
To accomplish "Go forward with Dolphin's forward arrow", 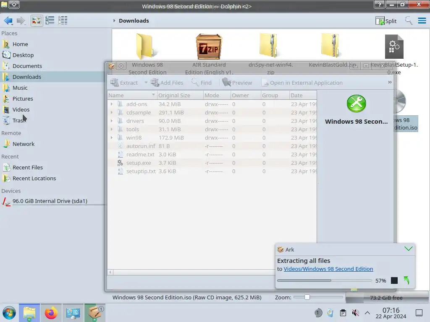I will click(x=21, y=21).
